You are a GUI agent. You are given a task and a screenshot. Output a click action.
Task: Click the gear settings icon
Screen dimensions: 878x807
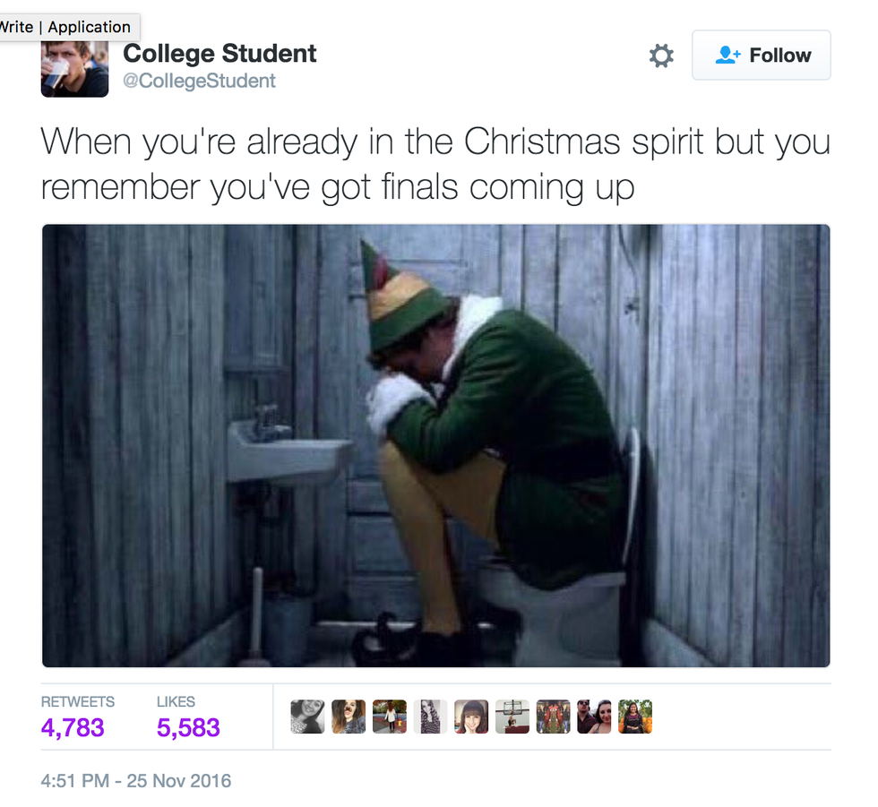point(661,56)
